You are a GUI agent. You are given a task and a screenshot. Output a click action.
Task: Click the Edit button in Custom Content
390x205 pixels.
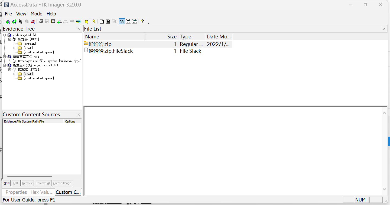pyautogui.click(x=16, y=183)
